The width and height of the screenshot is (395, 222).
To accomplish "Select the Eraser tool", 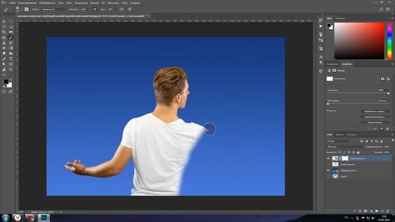I will coord(4,48).
